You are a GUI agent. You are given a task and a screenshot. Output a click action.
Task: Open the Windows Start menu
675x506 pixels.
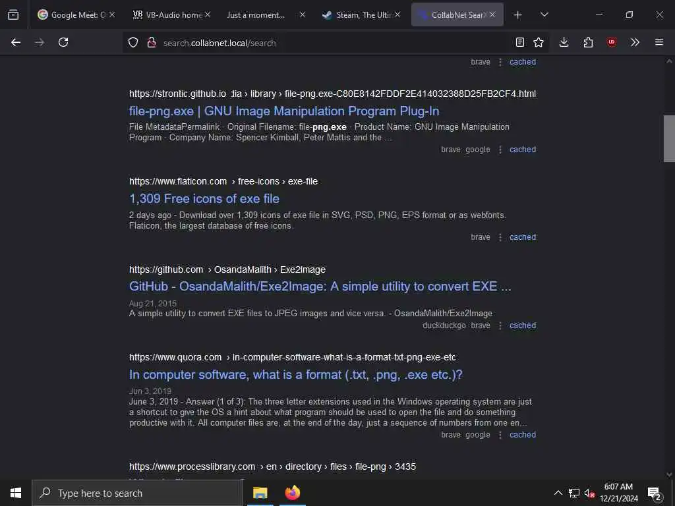point(16,493)
